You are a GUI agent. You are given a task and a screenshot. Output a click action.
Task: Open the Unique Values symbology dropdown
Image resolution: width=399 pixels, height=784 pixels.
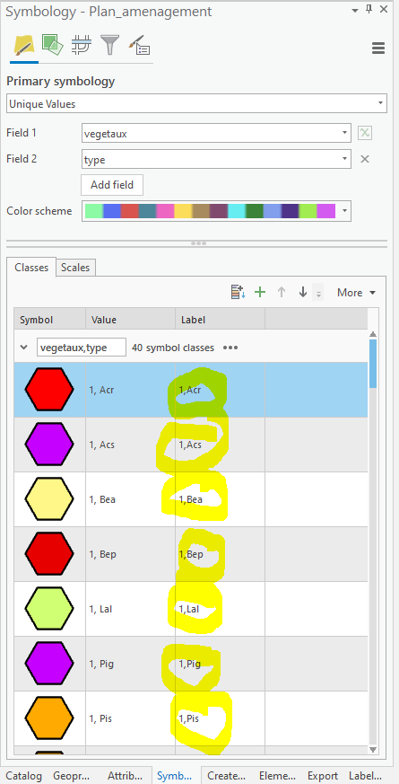[x=196, y=103]
